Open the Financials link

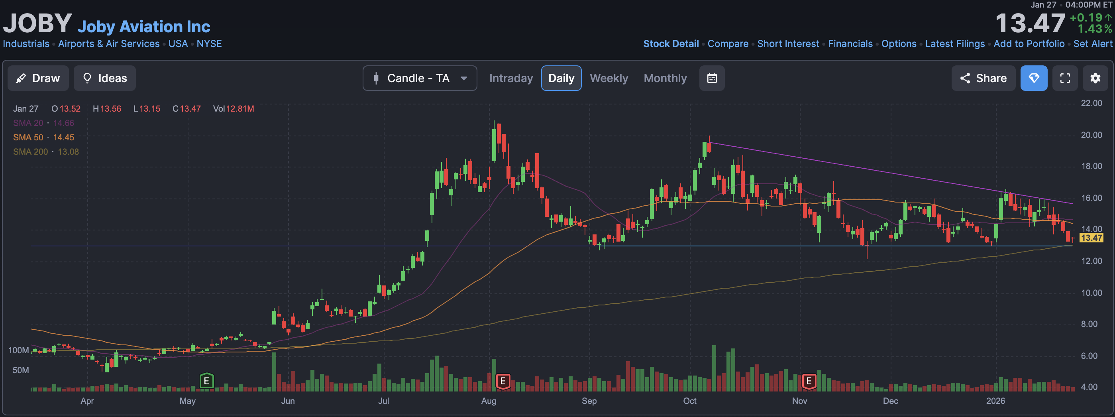pyautogui.click(x=850, y=44)
